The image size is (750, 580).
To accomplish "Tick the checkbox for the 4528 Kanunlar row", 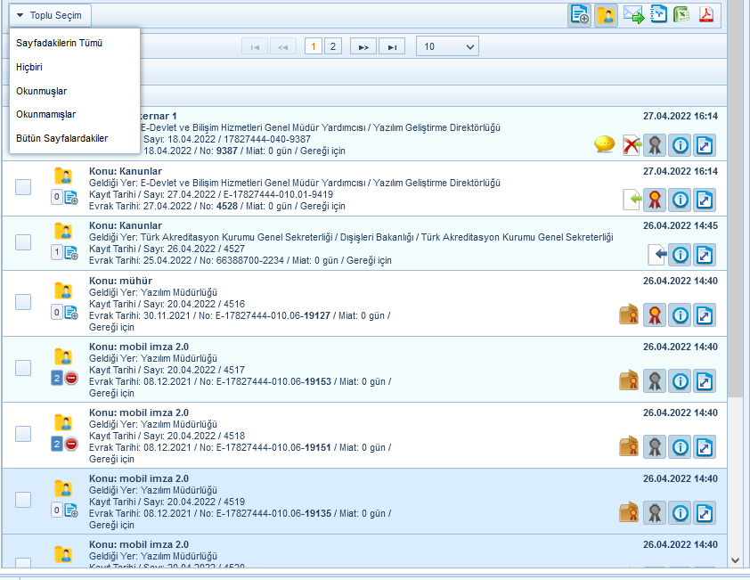I will (x=23, y=186).
